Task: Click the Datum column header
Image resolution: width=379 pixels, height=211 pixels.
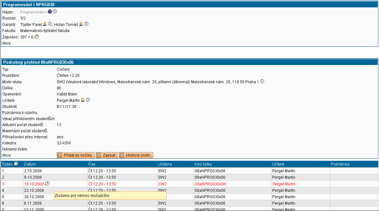Action: tap(30, 164)
